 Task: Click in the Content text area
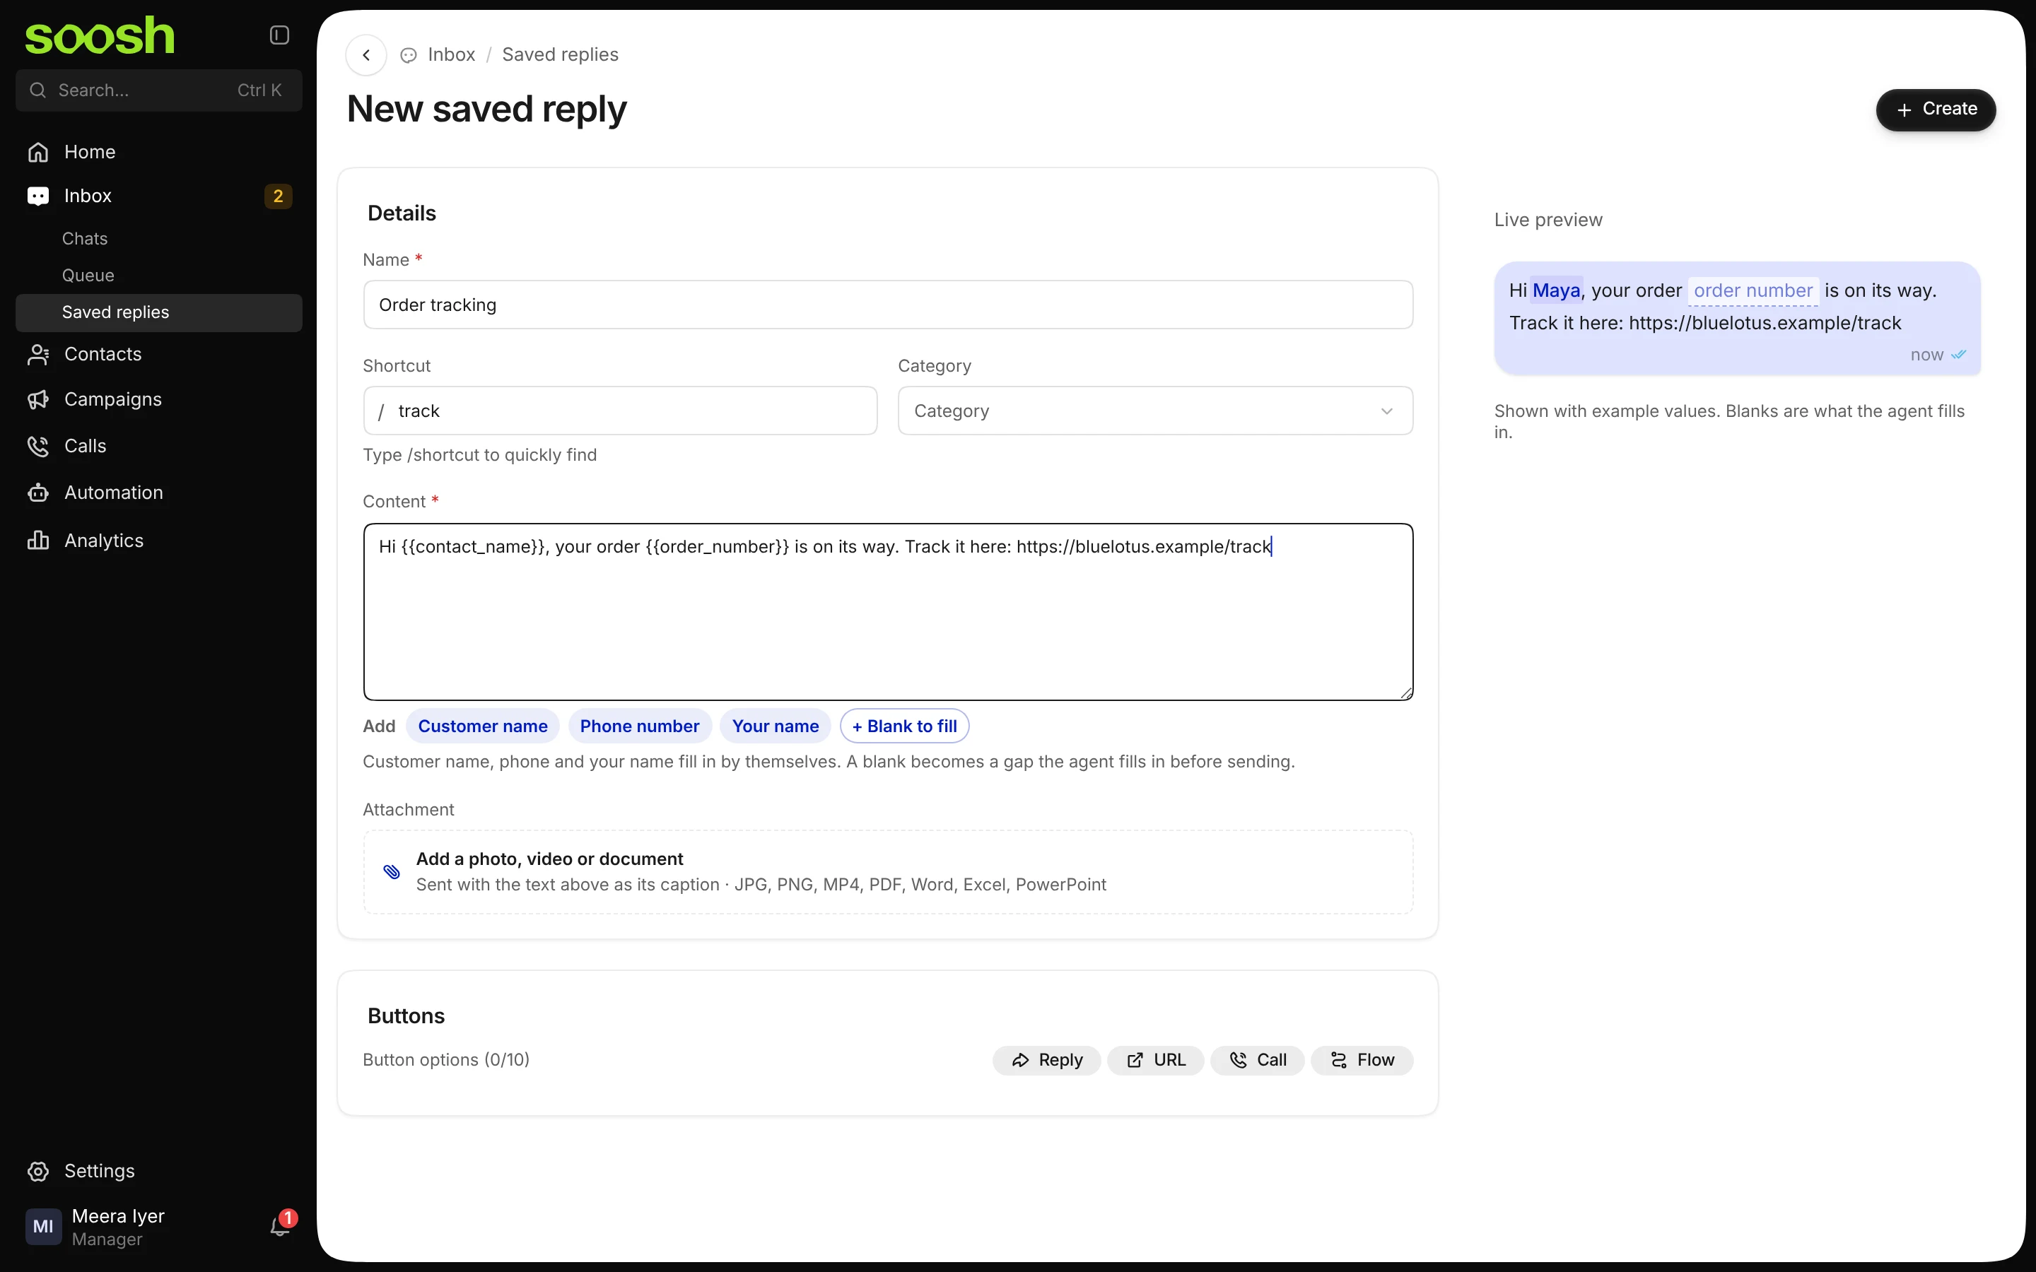(x=888, y=611)
